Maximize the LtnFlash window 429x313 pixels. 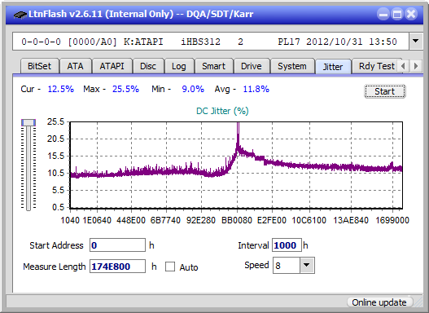click(397, 14)
